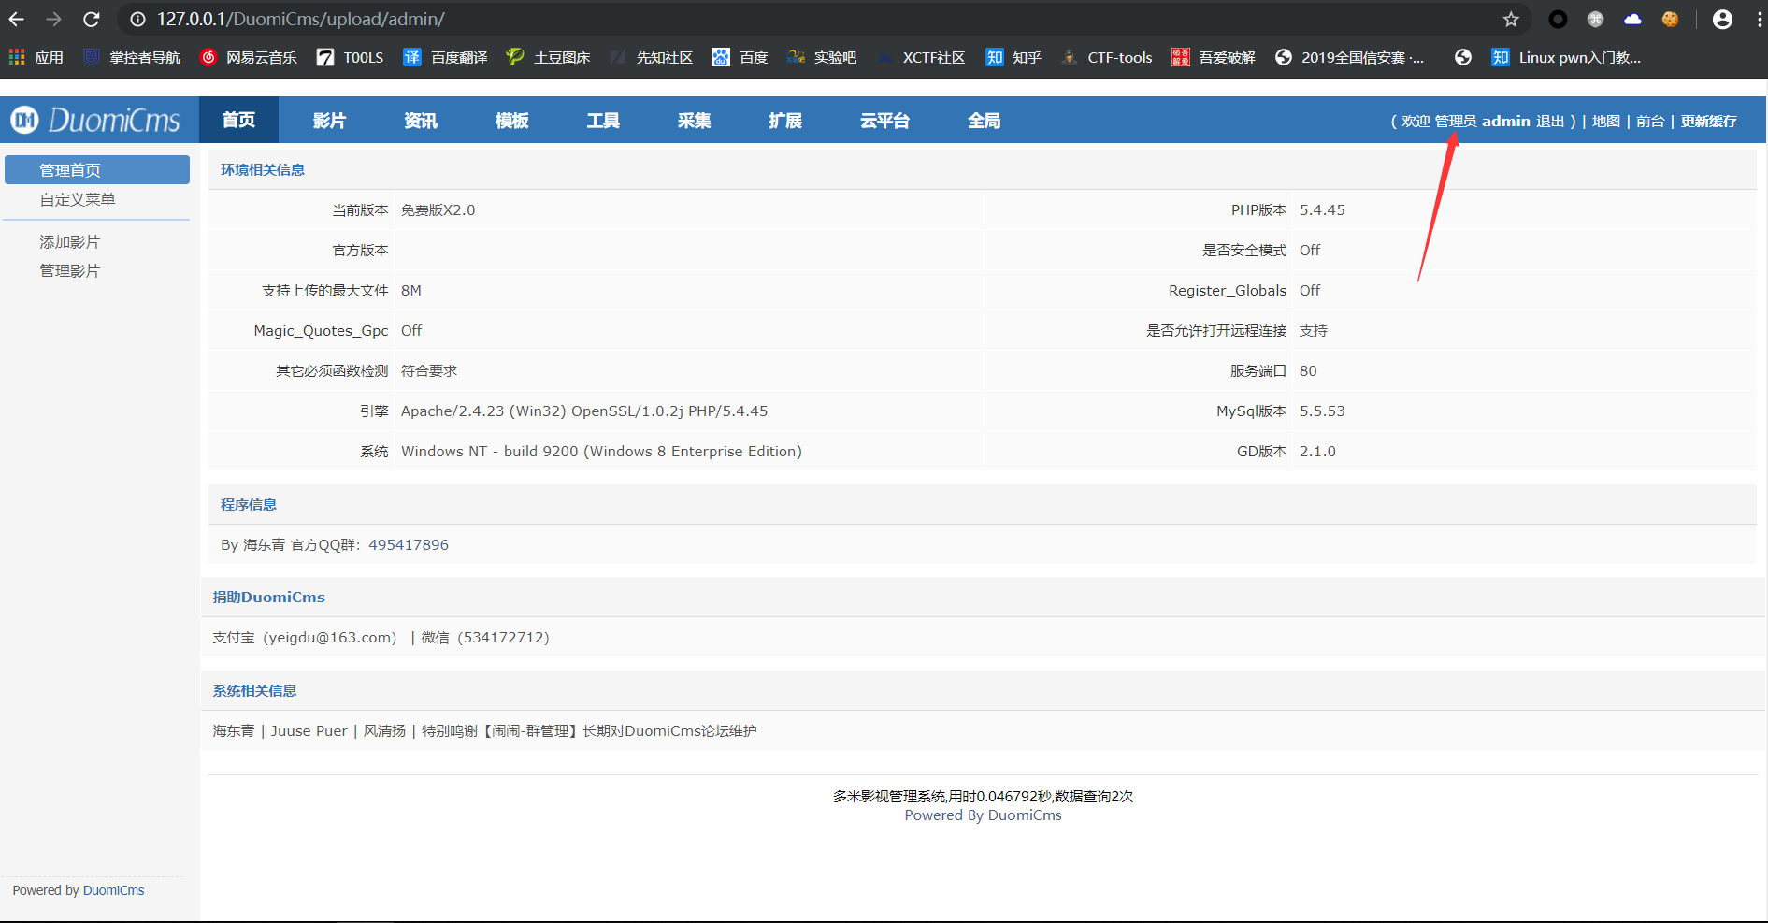Click the 免费版X2.0 version value

tap(438, 210)
